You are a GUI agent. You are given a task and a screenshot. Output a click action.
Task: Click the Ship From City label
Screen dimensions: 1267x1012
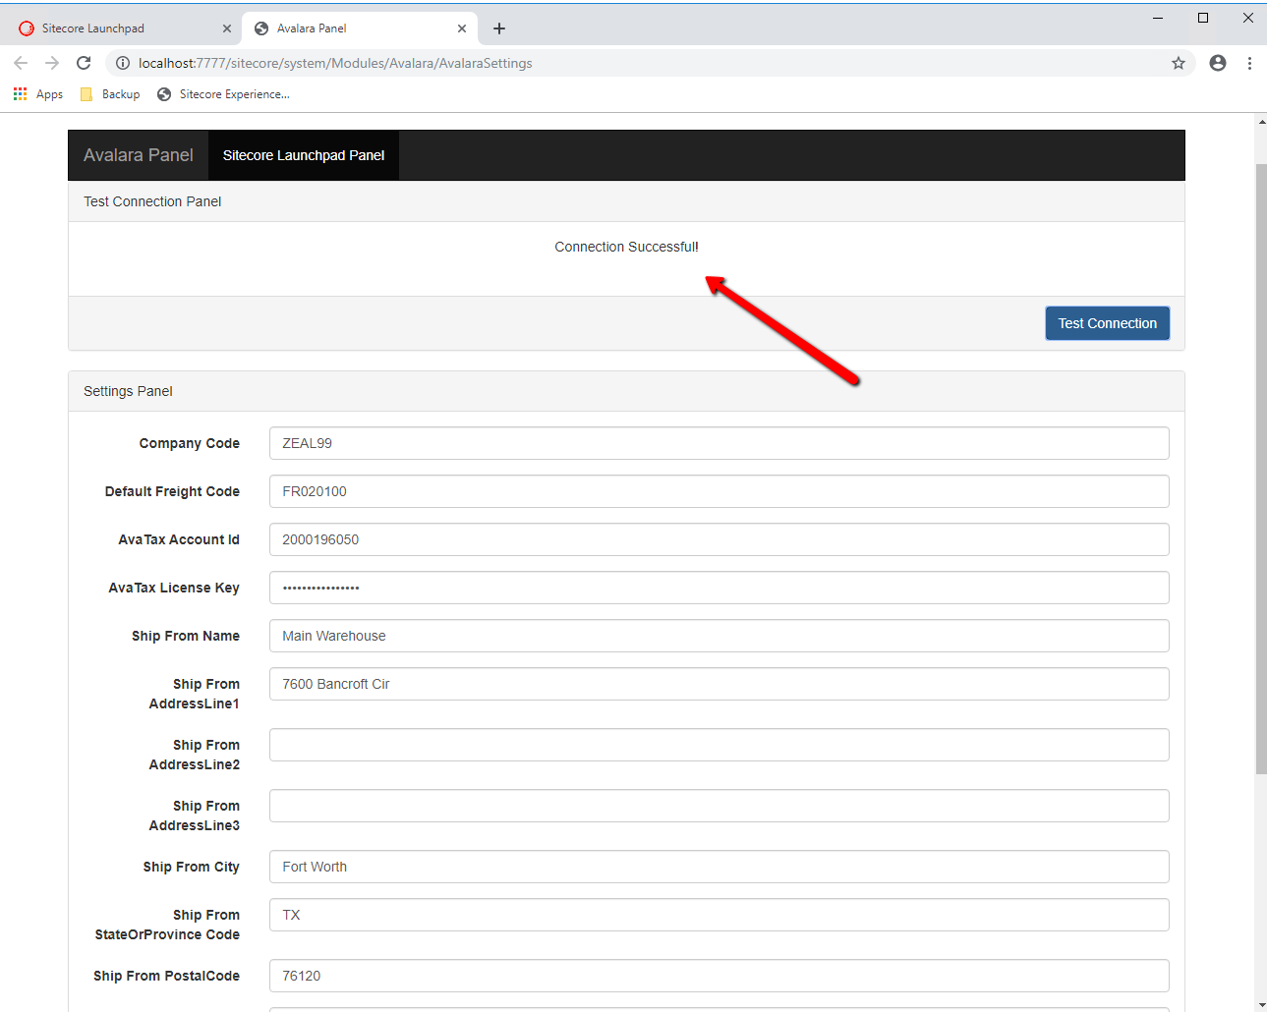point(192,867)
